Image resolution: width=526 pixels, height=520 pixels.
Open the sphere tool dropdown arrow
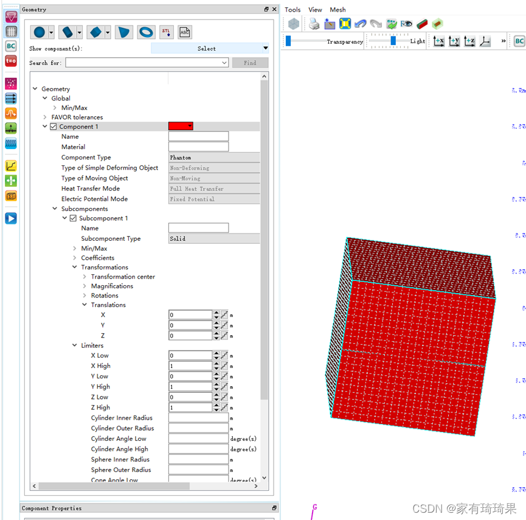click(x=51, y=33)
